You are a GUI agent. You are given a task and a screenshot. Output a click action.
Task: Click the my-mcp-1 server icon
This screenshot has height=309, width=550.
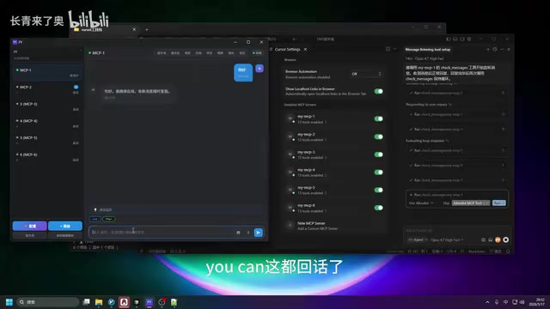(x=290, y=118)
